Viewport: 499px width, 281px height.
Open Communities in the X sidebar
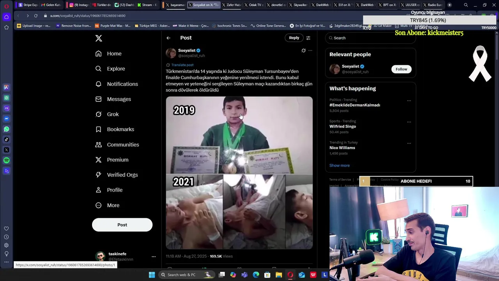point(117,144)
